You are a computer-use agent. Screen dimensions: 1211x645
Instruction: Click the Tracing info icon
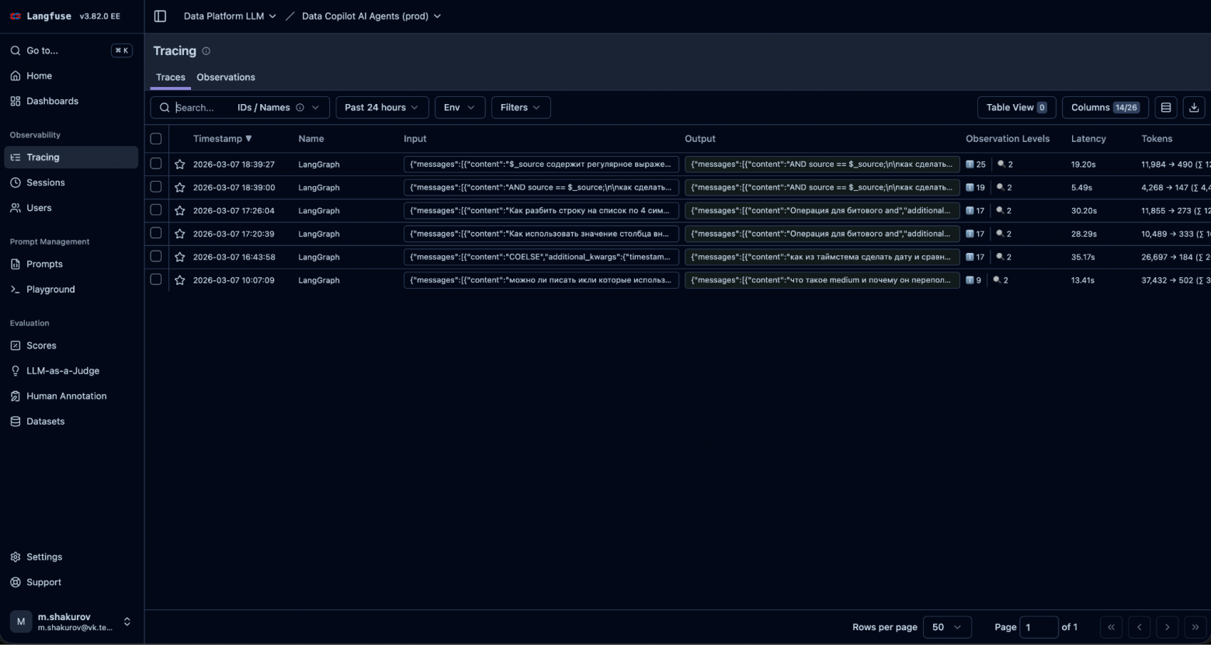[x=206, y=51]
